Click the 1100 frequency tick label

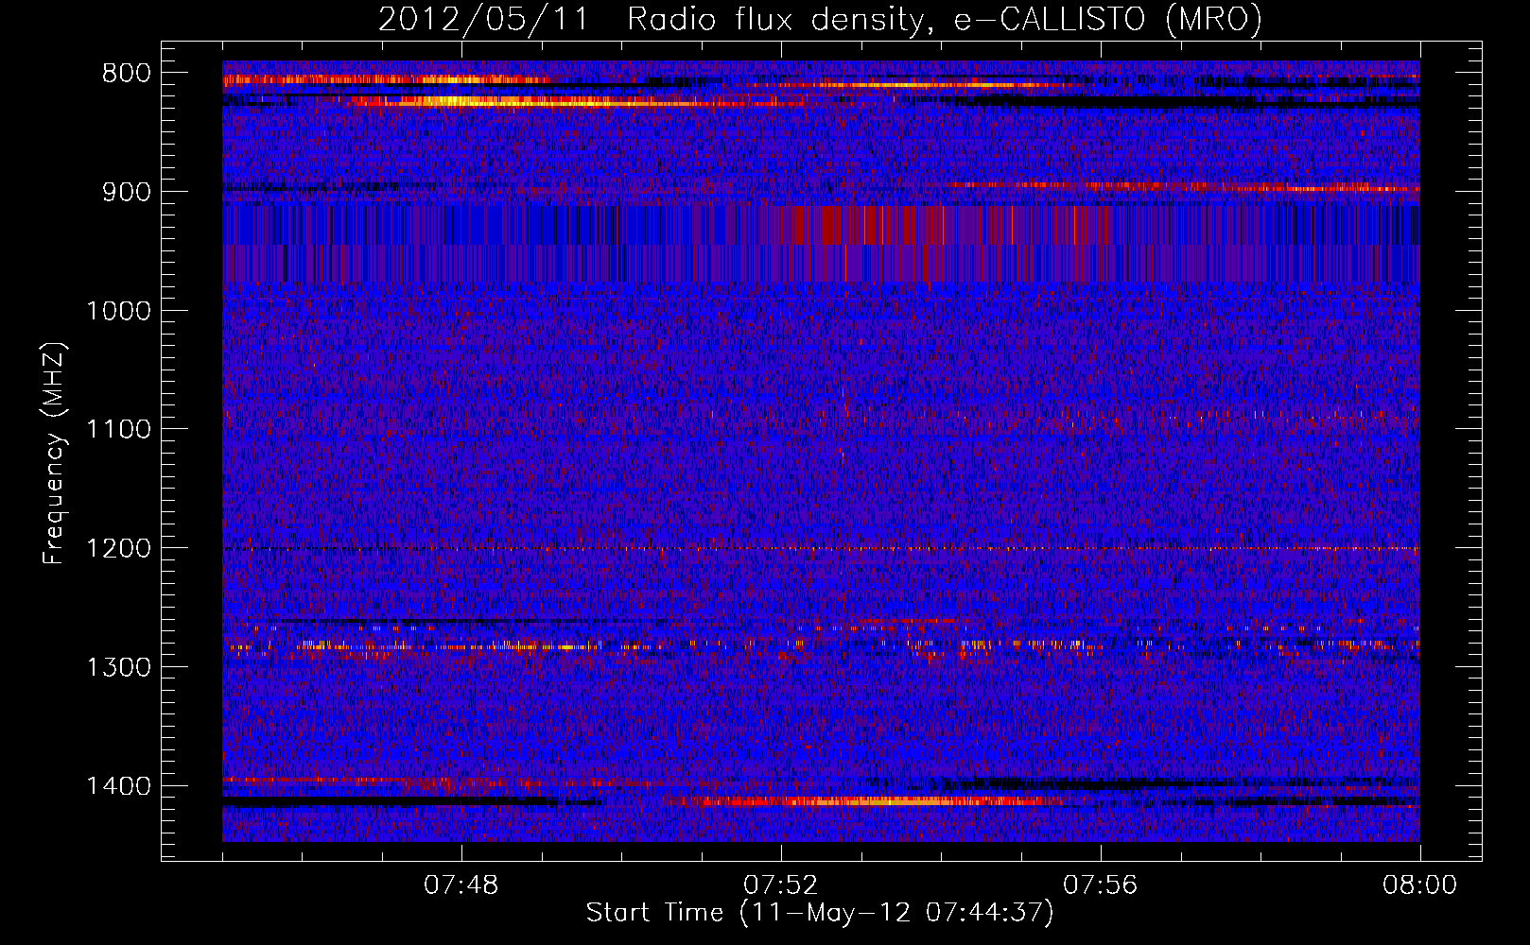tap(118, 430)
